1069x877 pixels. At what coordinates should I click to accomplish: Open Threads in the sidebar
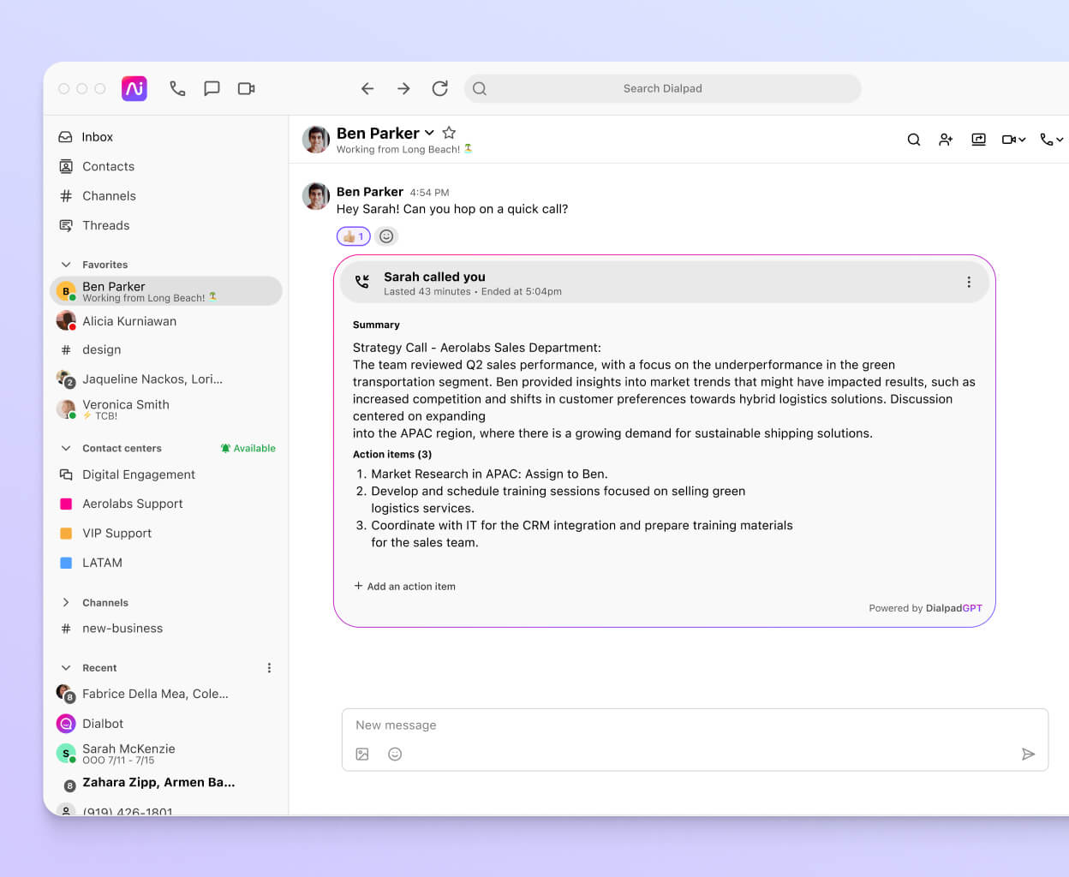[106, 225]
